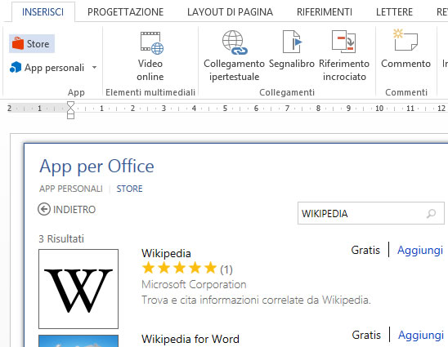Go to APP PERSONALI section

click(x=71, y=189)
